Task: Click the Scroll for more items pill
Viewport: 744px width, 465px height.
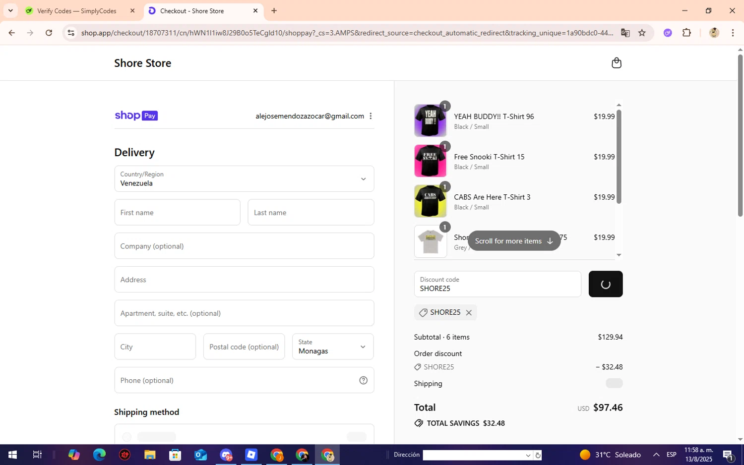Action: coord(514,241)
